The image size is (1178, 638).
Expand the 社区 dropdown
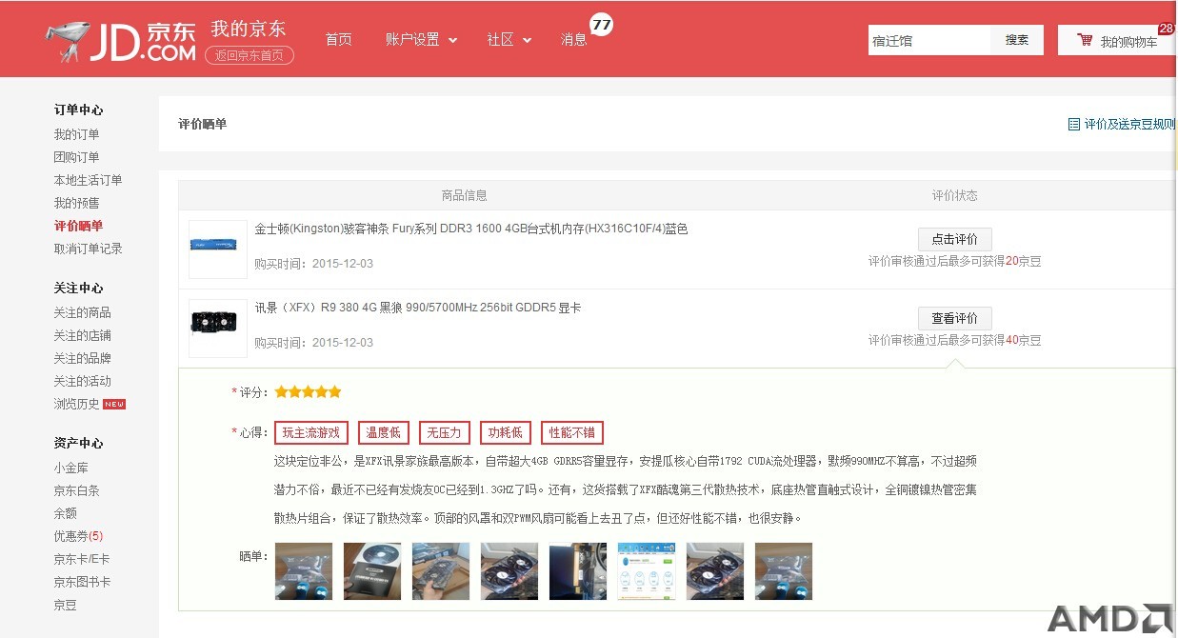click(509, 40)
